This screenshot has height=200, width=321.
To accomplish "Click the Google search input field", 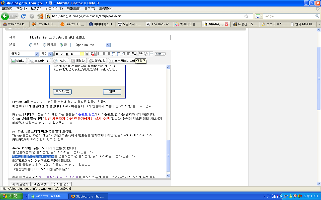I will pyautogui.click(x=288, y=16).
